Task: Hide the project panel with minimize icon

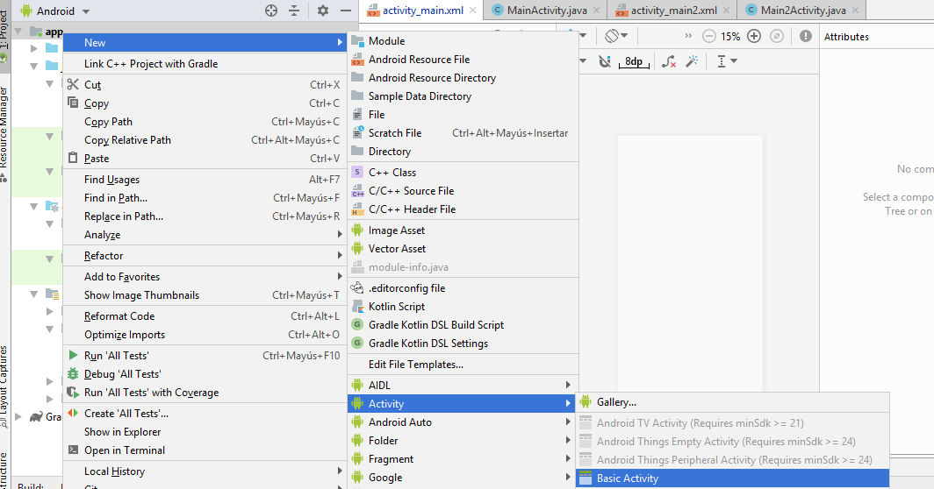Action: click(x=346, y=11)
